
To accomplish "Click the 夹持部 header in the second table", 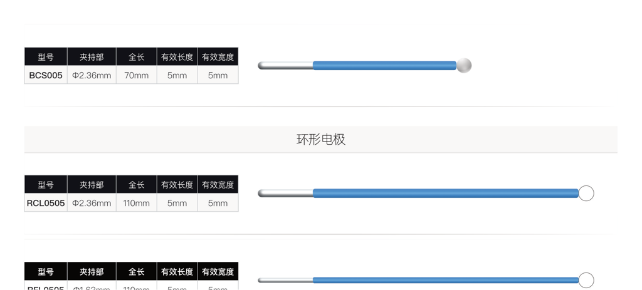I will (x=92, y=185).
